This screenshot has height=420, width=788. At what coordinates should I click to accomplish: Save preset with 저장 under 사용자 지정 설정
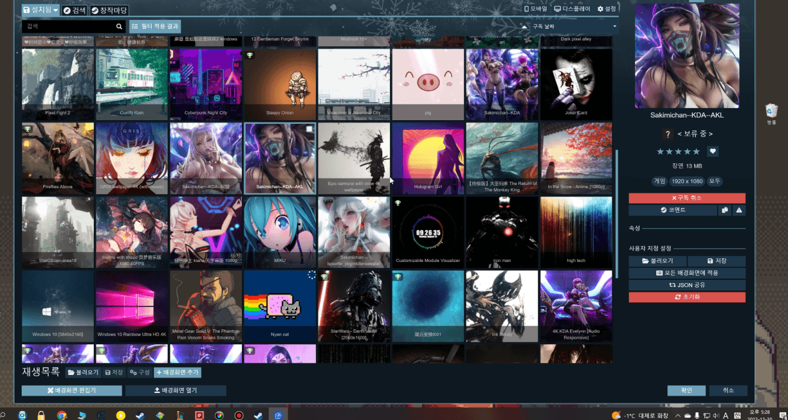pos(717,261)
